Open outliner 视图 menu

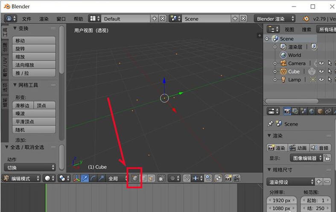[x=289, y=29]
